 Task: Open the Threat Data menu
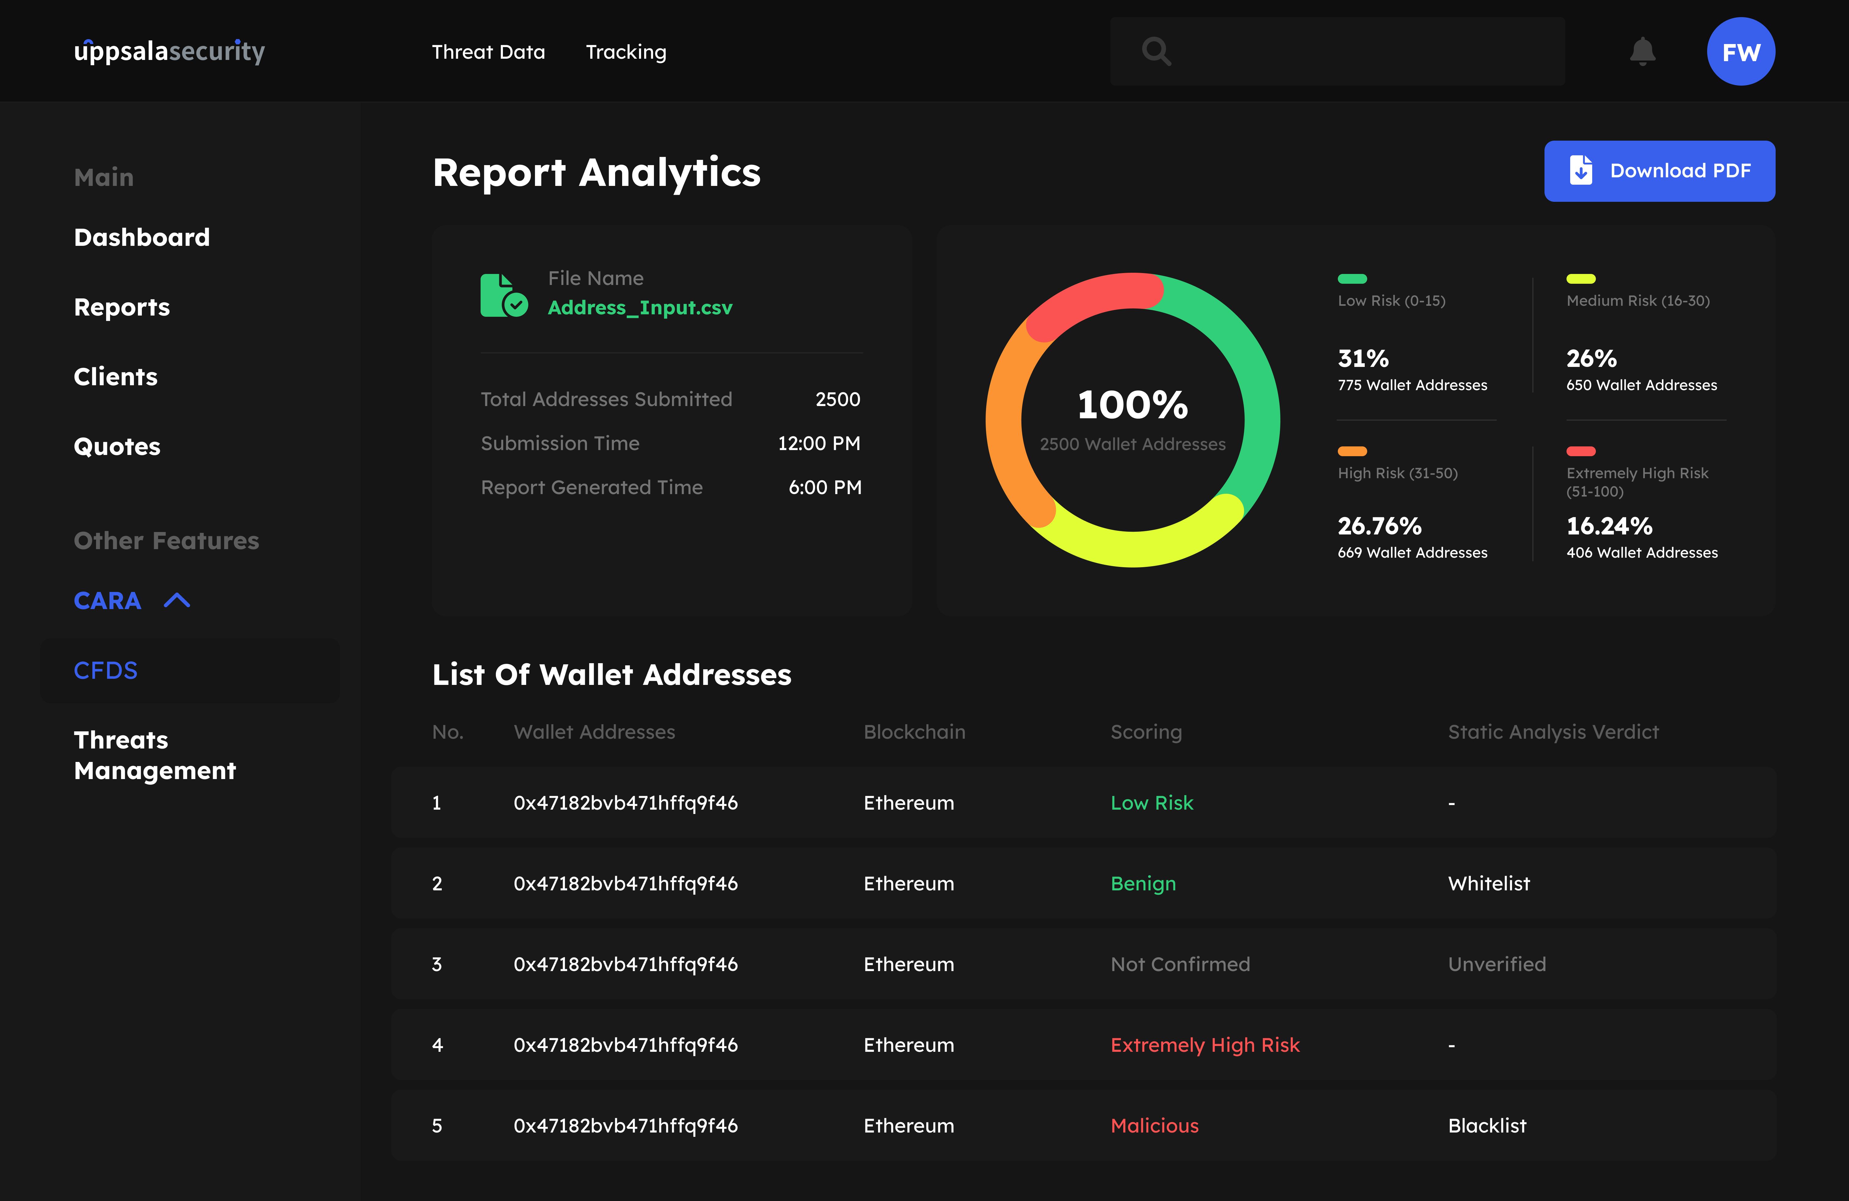pos(488,52)
